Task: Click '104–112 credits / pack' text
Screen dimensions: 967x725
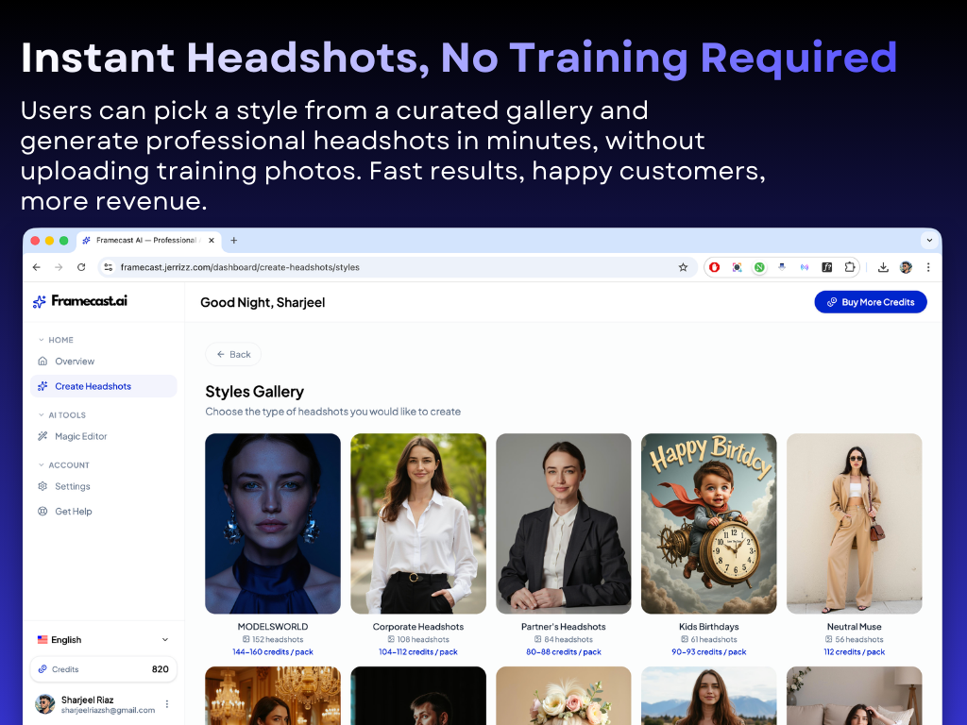Action: (x=418, y=651)
